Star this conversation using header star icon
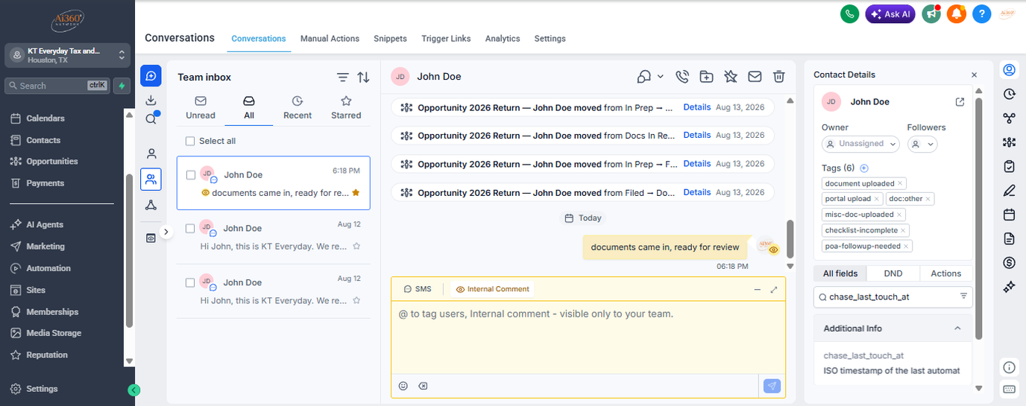The height and width of the screenshot is (406, 1026). coord(731,76)
